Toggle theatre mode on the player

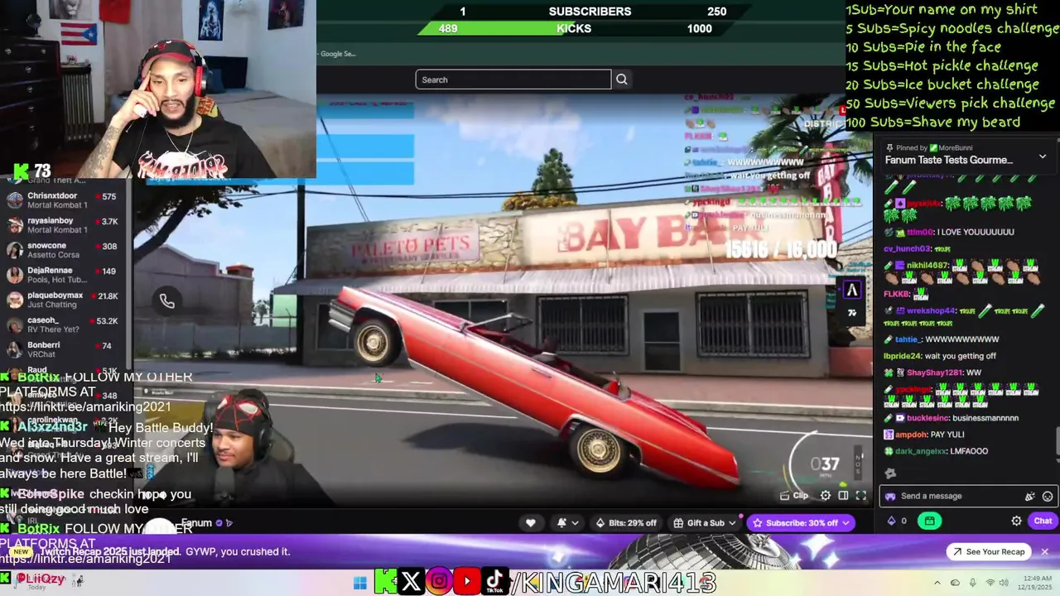pyautogui.click(x=843, y=496)
